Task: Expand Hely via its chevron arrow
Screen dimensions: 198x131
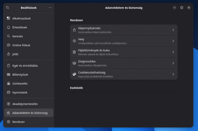Action: [173, 41]
